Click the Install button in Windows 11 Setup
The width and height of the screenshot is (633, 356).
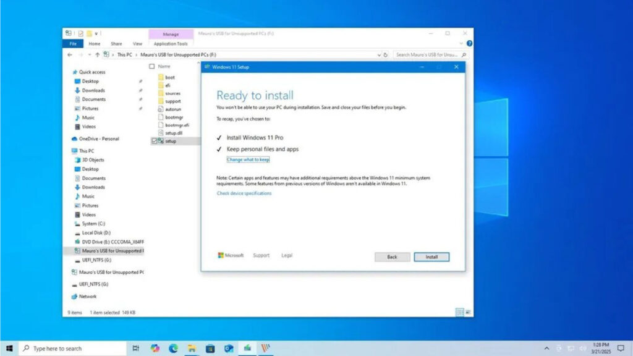(x=431, y=256)
